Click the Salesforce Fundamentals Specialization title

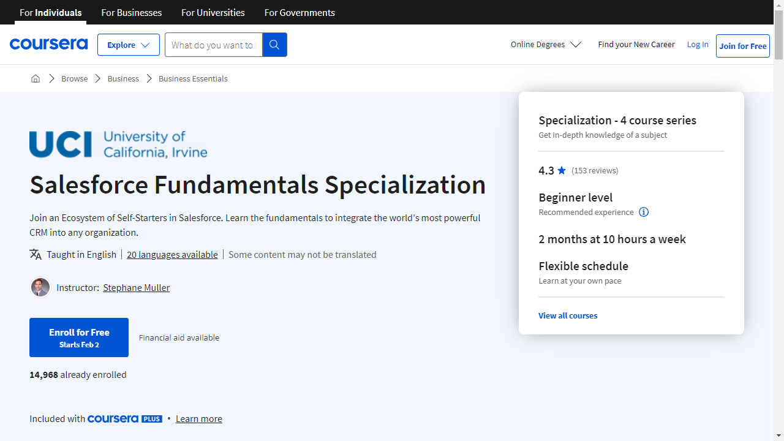[x=258, y=185]
